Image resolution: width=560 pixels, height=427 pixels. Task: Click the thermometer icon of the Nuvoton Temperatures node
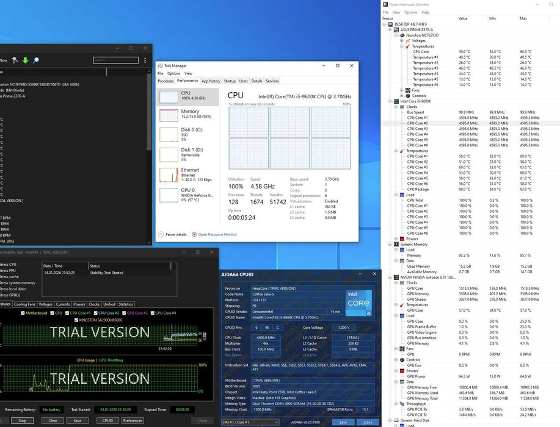point(408,46)
